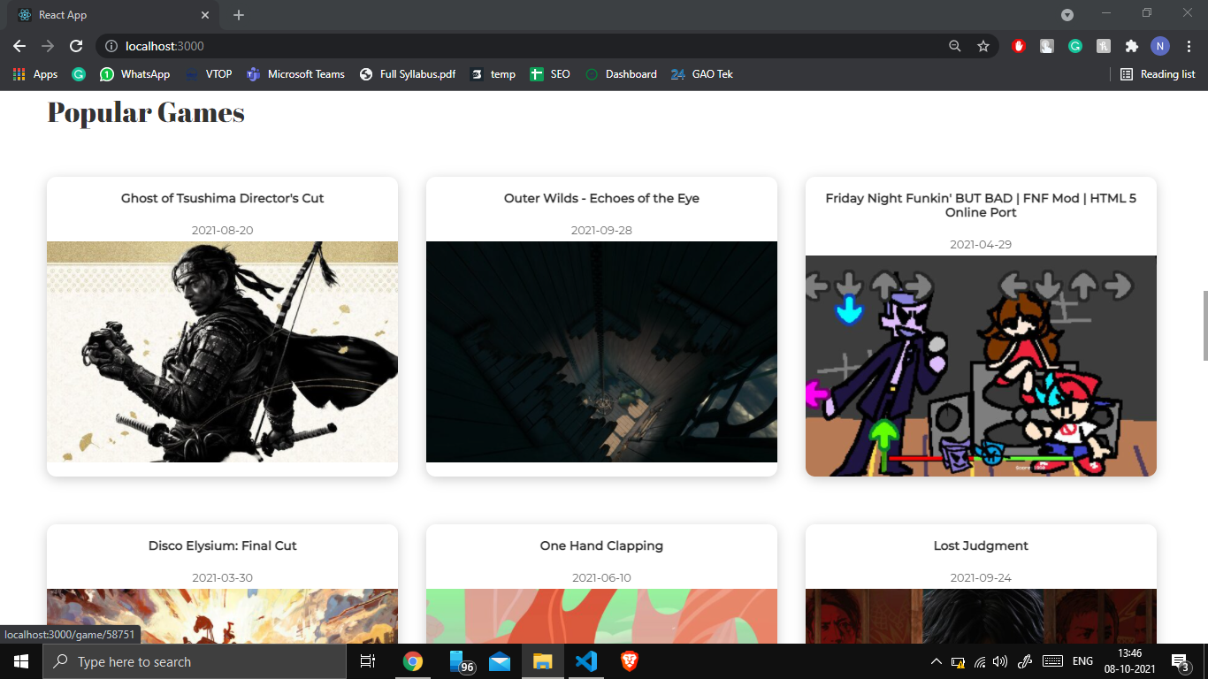The image size is (1208, 679).
Task: Open File Explorer from taskbar
Action: pyautogui.click(x=542, y=661)
